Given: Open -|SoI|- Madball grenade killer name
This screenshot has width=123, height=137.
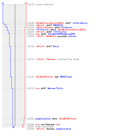Looking at the screenshot, I should (46, 36).
